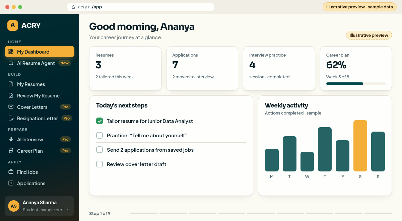Check the Practice Tell me about yourself box
This screenshot has width=402, height=221.
[x=99, y=135]
